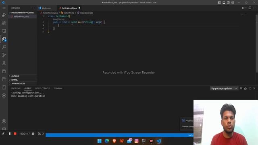Open Windows Start menu
Viewport: 258px width, 145px height.
pos(100,141)
